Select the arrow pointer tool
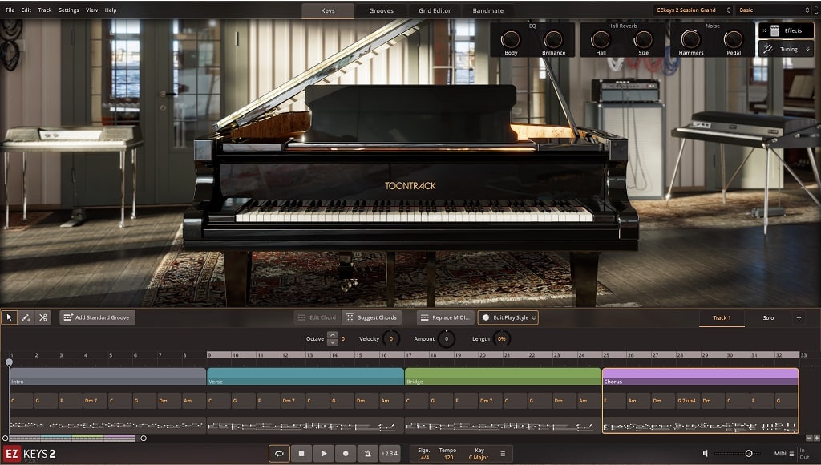Image resolution: width=821 pixels, height=465 pixels. (9, 317)
